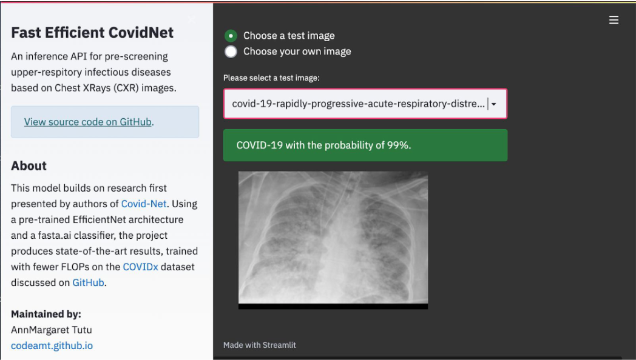Open 'View source code on GitHub' link
The width and height of the screenshot is (636, 360).
[x=87, y=122]
